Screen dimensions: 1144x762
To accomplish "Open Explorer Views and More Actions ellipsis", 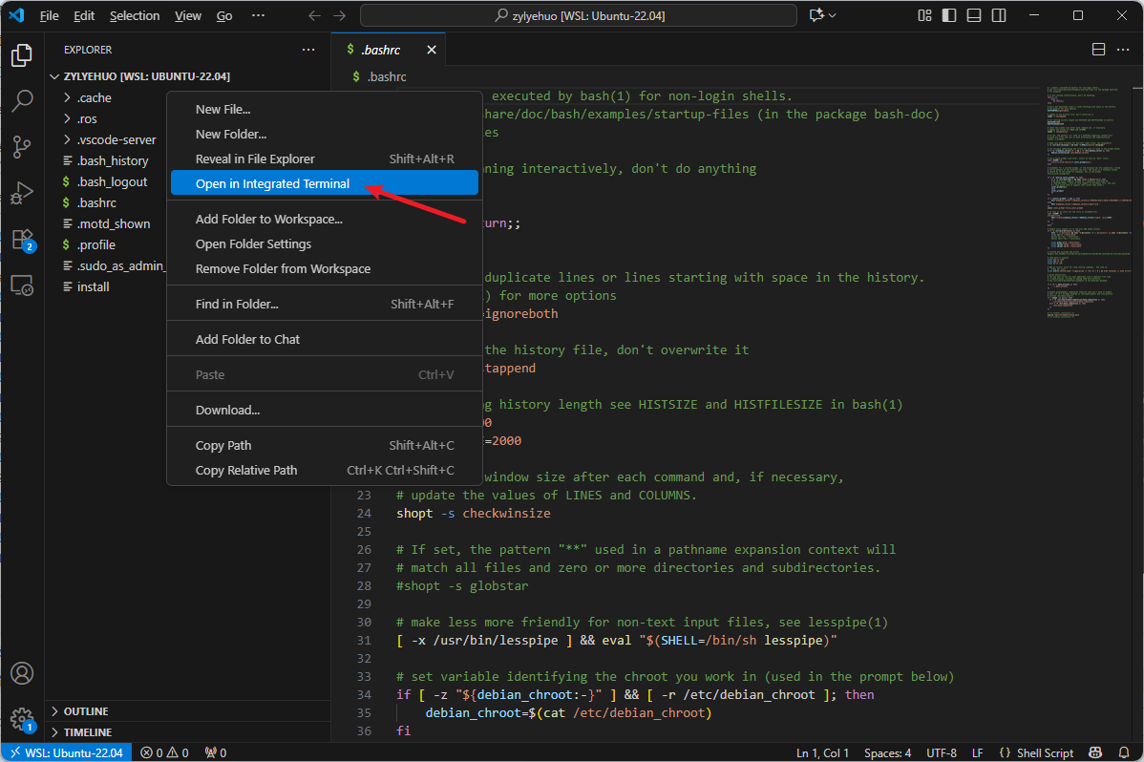I will click(308, 50).
